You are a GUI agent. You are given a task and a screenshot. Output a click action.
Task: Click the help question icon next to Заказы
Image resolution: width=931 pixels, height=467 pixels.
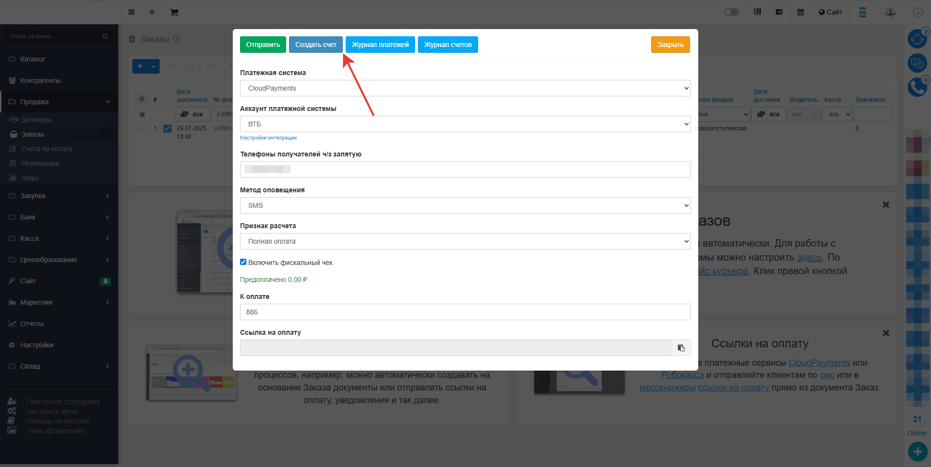(x=177, y=39)
